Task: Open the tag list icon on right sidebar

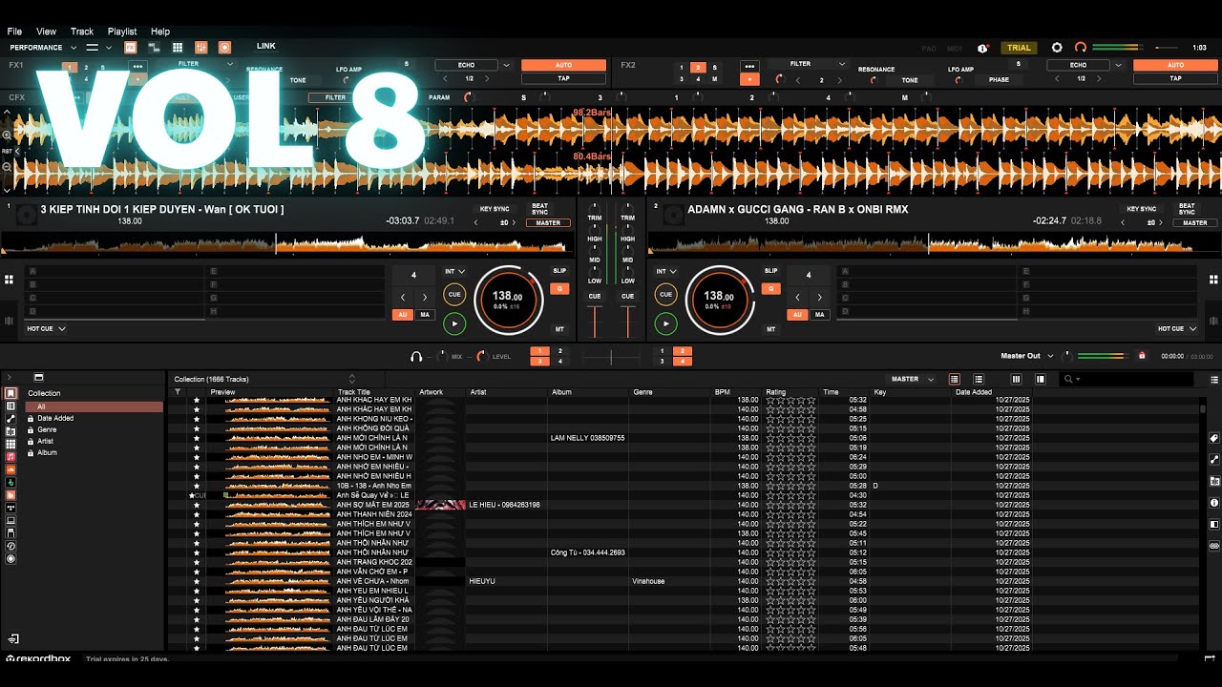Action: (x=1214, y=438)
